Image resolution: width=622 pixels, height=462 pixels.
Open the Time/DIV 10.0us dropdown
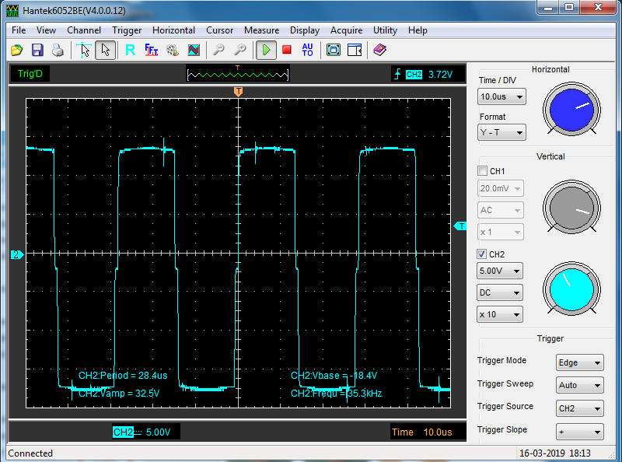501,97
